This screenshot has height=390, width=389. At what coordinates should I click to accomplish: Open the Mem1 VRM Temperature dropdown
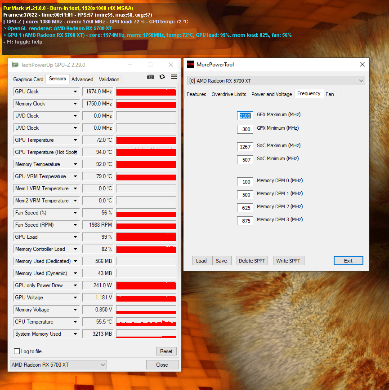tap(75, 188)
